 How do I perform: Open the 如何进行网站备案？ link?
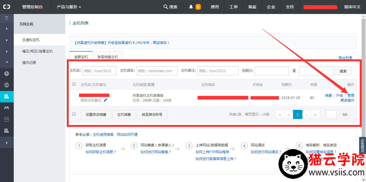156,152
